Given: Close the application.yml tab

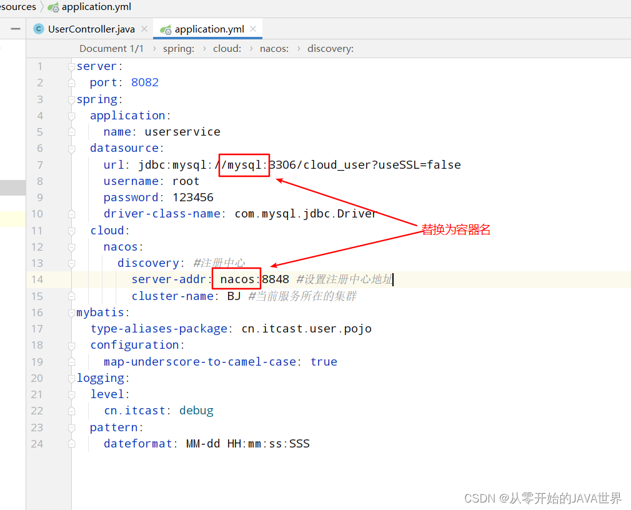Looking at the screenshot, I should pyautogui.click(x=253, y=29).
